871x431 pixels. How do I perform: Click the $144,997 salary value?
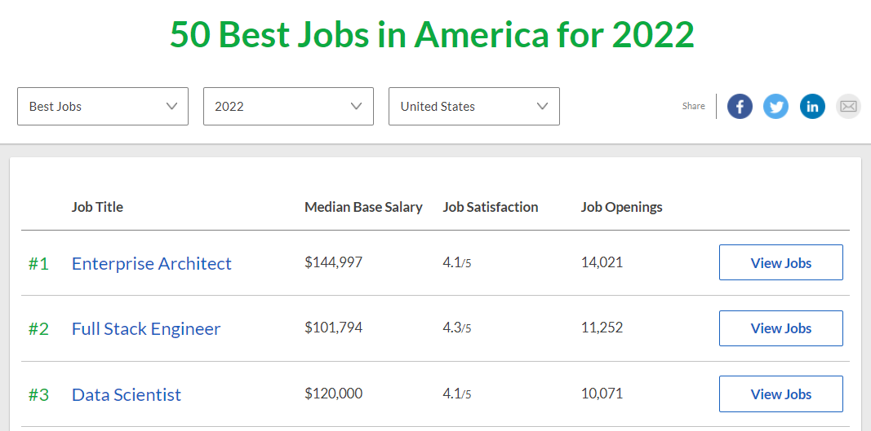(333, 262)
